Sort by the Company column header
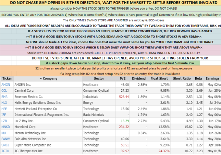Screen dimensions: 221x155 pos(48,79)
